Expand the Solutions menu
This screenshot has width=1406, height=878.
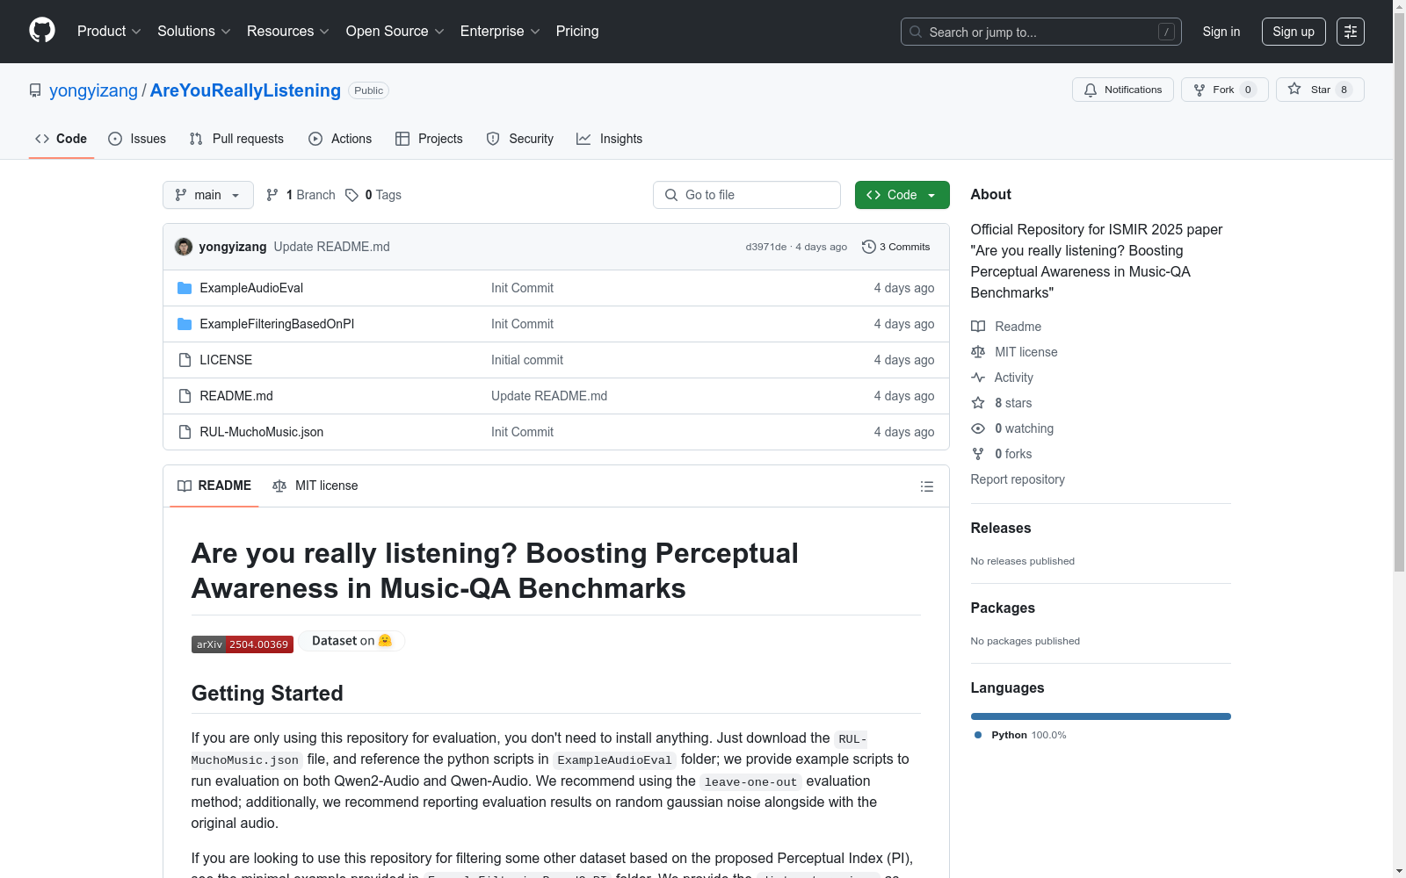pyautogui.click(x=194, y=32)
